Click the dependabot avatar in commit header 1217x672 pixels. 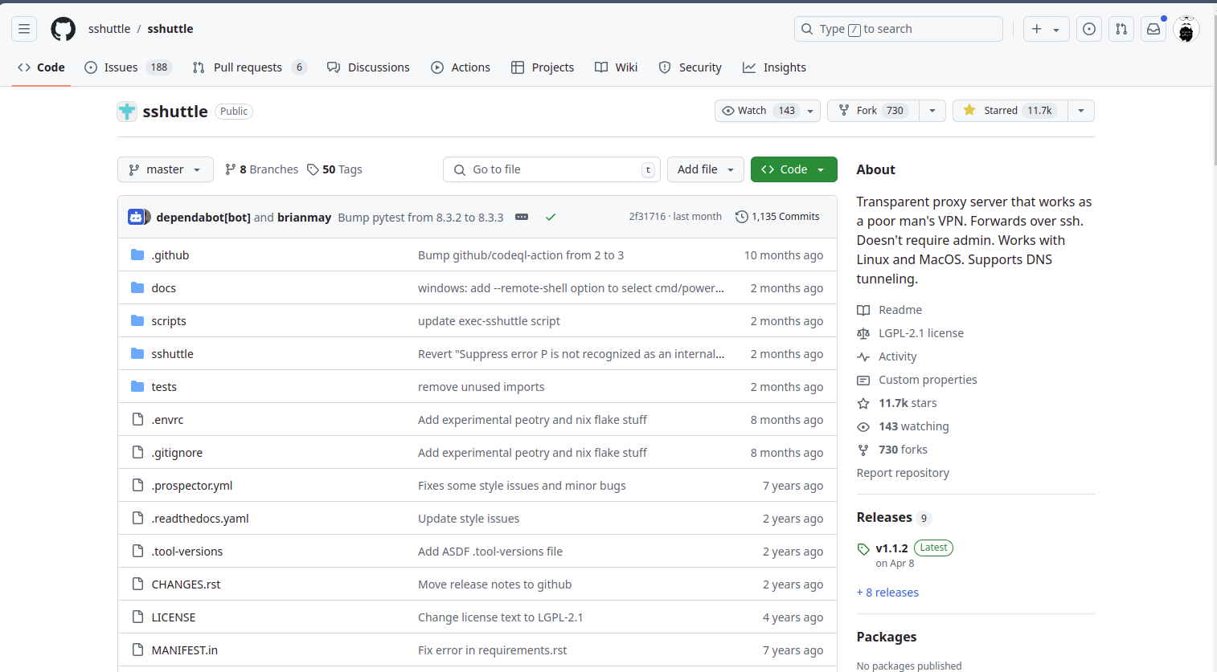click(x=136, y=217)
